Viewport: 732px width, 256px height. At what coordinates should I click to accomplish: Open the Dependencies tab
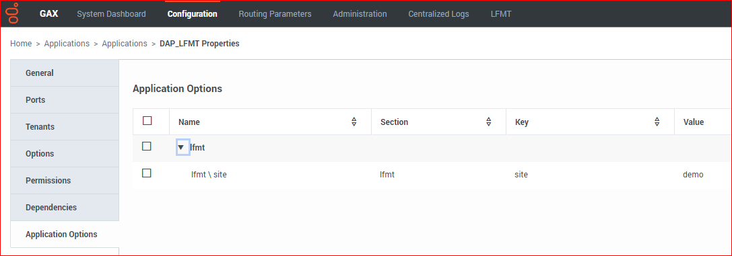click(x=65, y=208)
